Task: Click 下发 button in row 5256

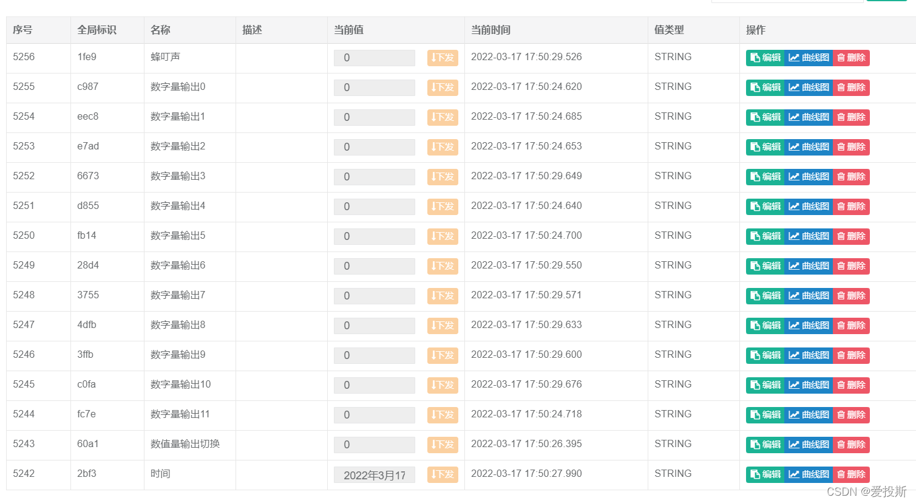Action: 443,58
